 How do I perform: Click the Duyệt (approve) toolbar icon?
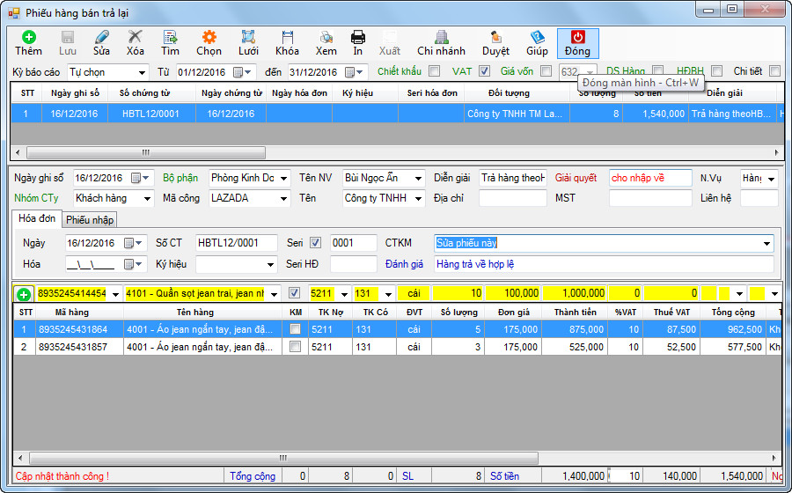click(x=496, y=37)
